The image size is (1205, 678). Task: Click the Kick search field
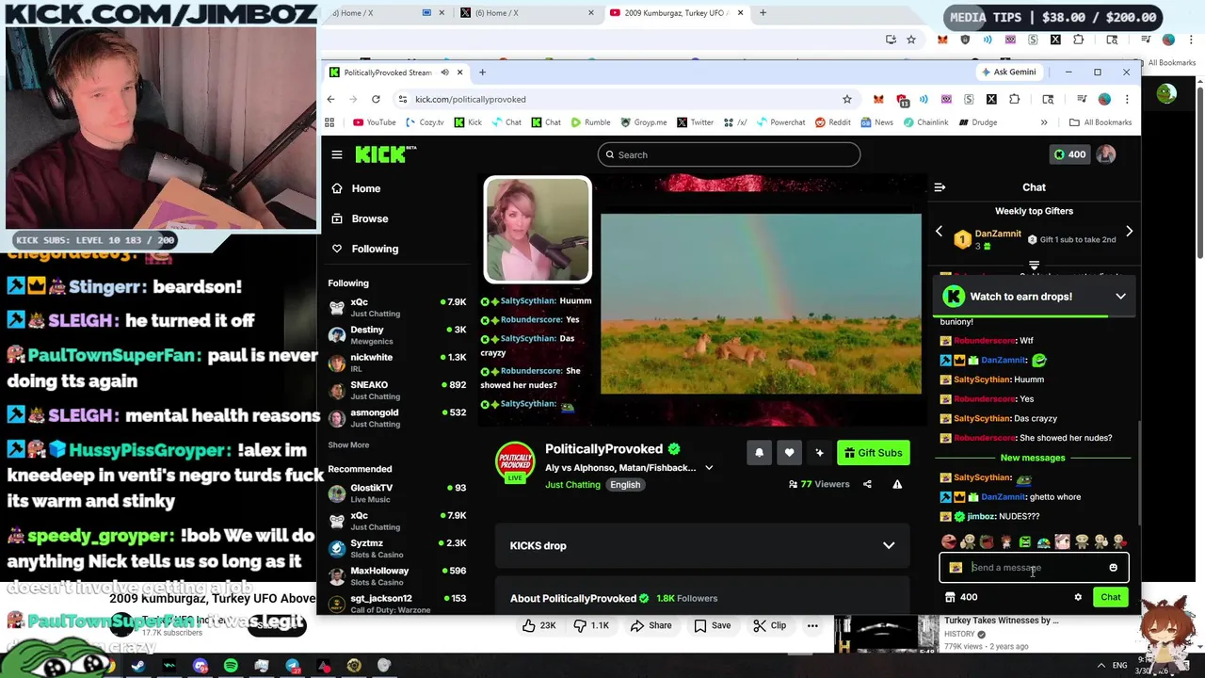(729, 154)
